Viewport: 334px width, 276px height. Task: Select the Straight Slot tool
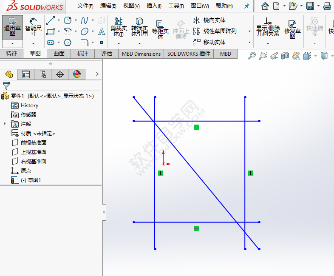coord(51,43)
